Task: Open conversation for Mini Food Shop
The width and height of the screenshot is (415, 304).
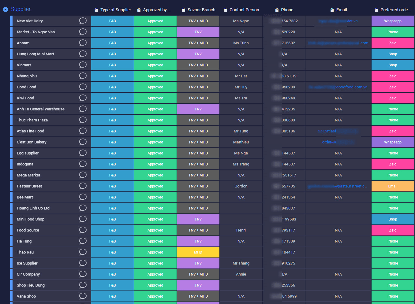Action: click(83, 219)
